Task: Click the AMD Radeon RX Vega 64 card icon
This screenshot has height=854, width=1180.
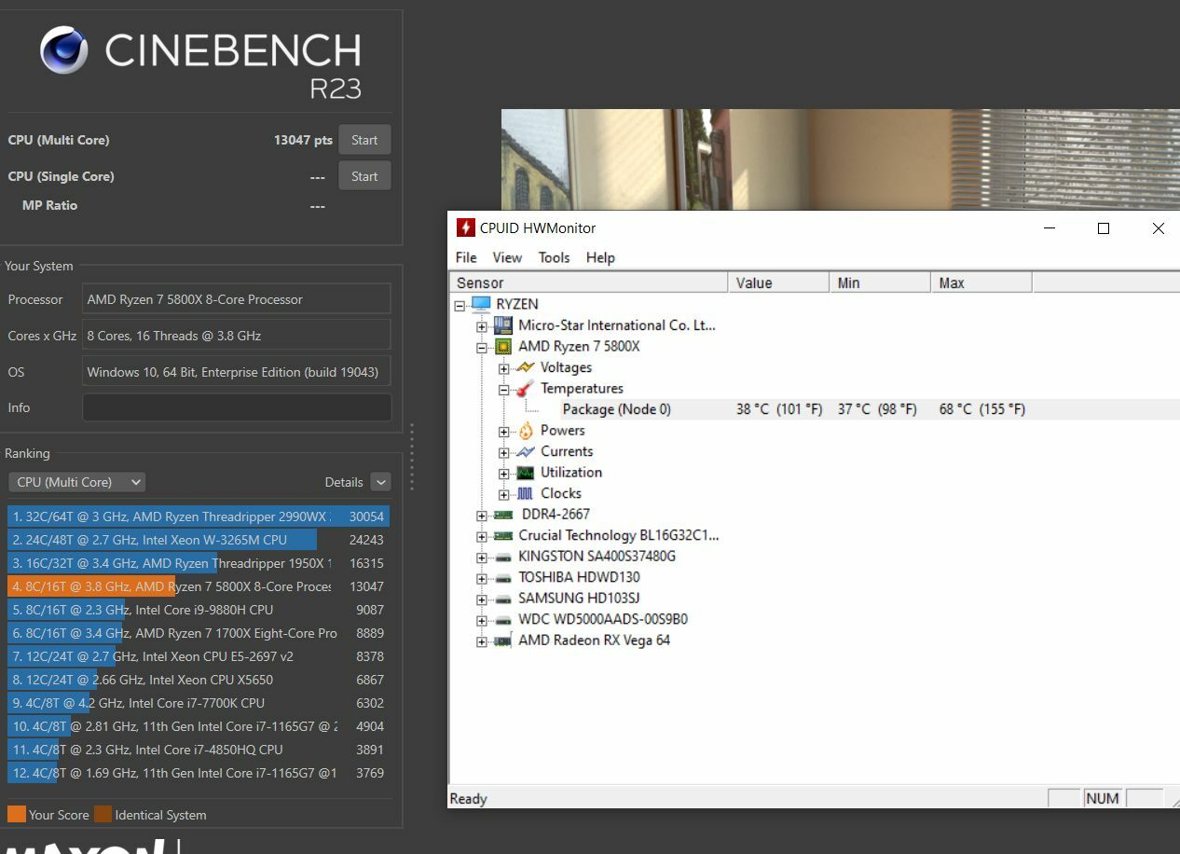Action: [503, 640]
